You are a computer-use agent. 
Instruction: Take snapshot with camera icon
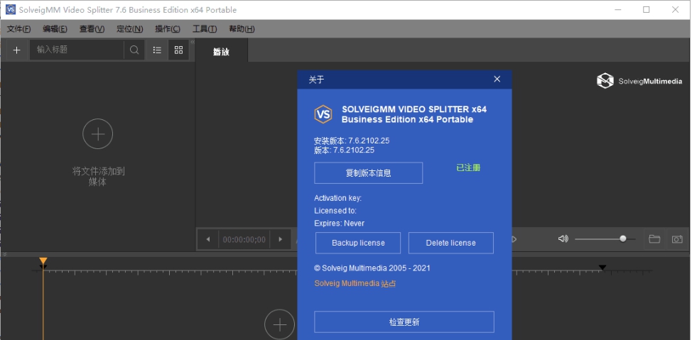click(677, 239)
